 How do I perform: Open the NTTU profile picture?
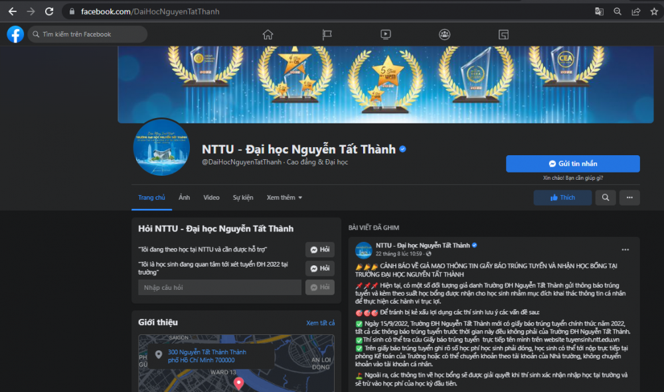pos(161,147)
